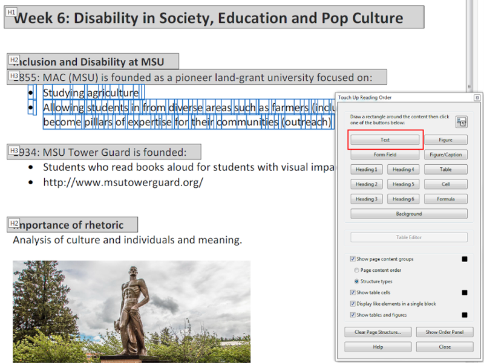The height and width of the screenshot is (363, 484).
Task: Click the Form Field button
Action: click(385, 155)
